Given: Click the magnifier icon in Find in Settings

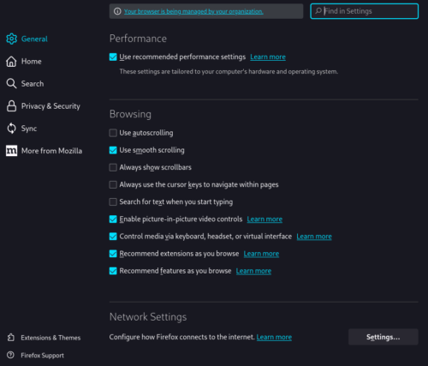Looking at the screenshot, I should (318, 11).
